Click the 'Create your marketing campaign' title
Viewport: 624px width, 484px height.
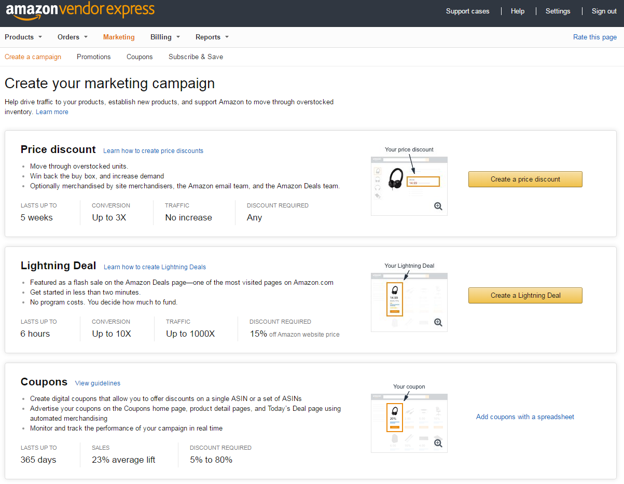pos(109,84)
